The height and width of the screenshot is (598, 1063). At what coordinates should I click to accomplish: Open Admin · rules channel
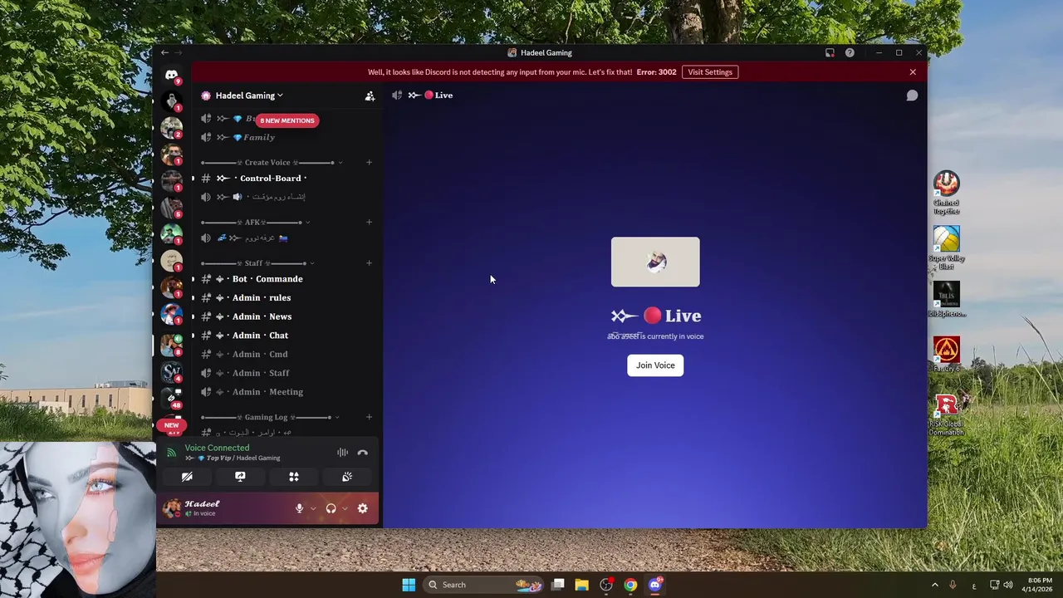pyautogui.click(x=287, y=297)
